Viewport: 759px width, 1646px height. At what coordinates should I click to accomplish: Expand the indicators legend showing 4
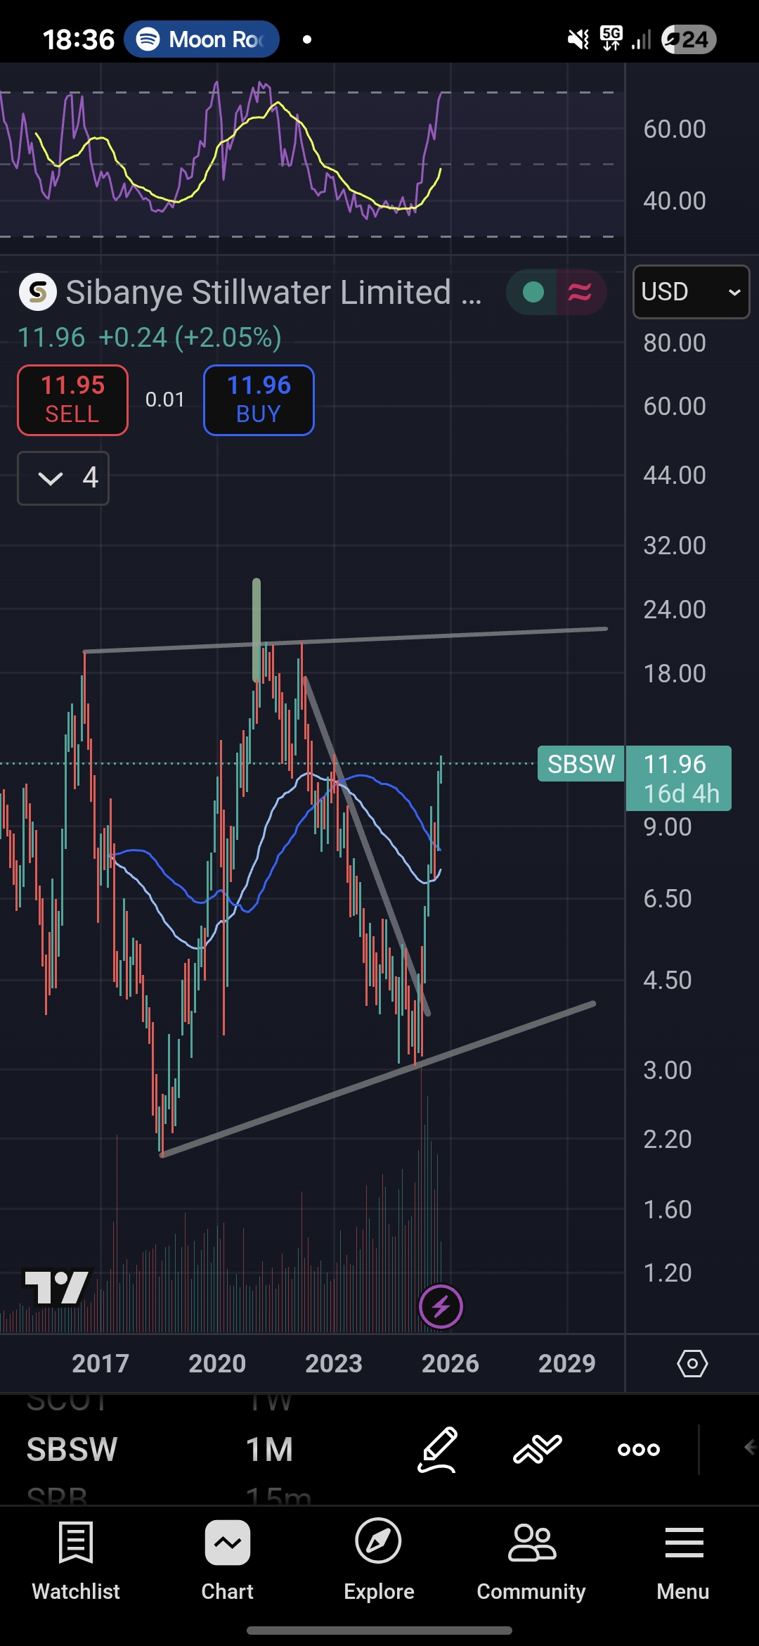click(63, 478)
